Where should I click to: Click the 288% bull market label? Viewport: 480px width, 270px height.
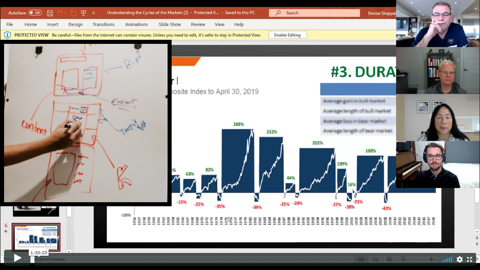point(239,124)
